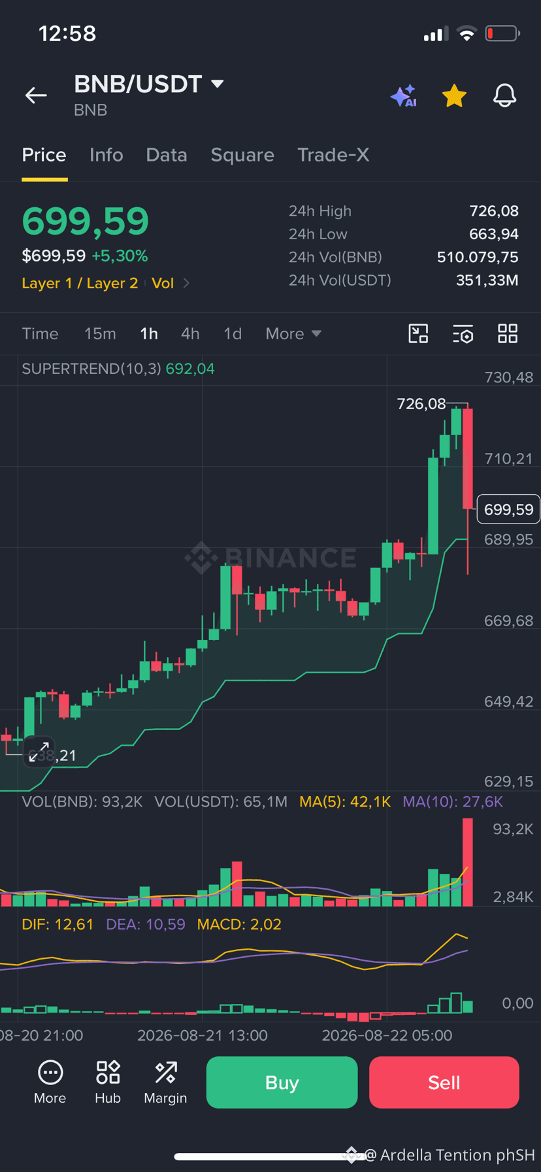Tap the 2026-08-22 05:00 time axis label
The height and width of the screenshot is (1172, 541).
point(387,1035)
